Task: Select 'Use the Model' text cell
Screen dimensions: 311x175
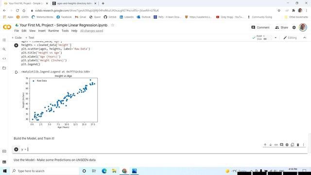Action: click(x=54, y=160)
